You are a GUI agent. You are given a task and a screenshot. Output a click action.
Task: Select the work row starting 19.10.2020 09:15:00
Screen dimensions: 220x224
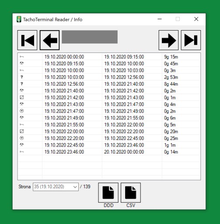[x=109, y=63]
